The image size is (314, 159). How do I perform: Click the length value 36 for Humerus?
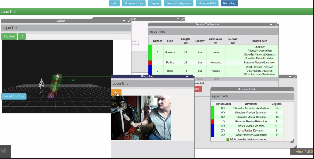(185, 53)
